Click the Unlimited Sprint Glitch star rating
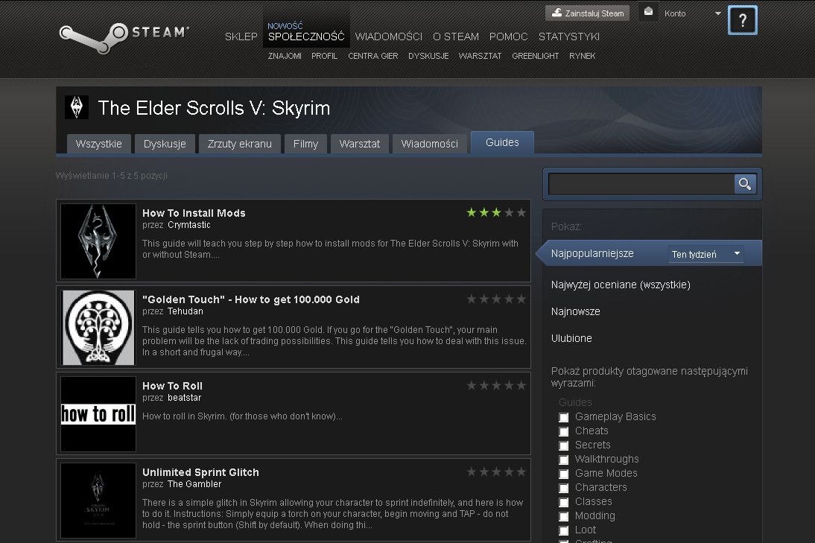The width and height of the screenshot is (815, 543). pyautogui.click(x=496, y=471)
